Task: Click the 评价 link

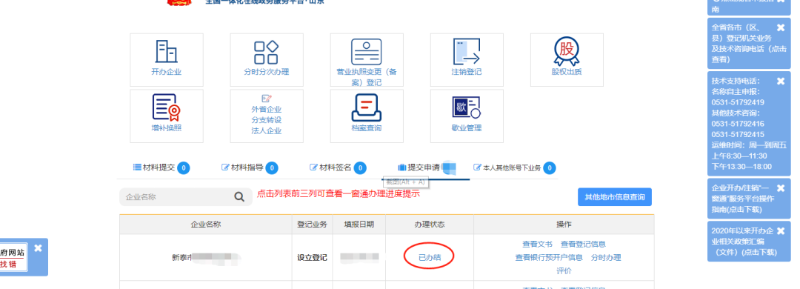Action: (564, 270)
